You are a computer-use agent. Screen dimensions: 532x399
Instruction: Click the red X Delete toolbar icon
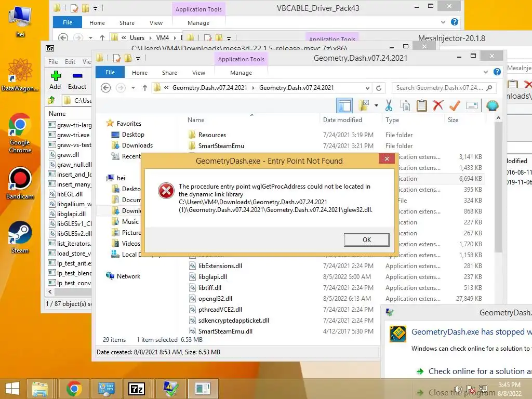438,105
